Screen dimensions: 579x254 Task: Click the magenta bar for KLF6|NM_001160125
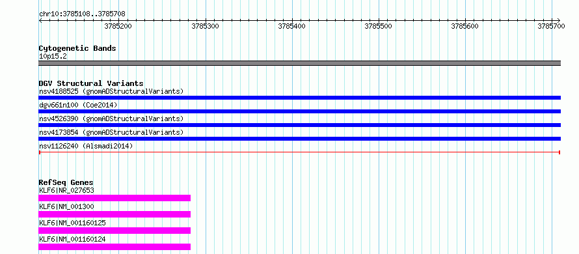[114, 231]
